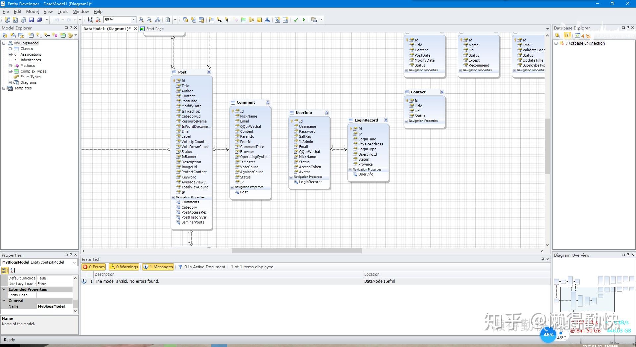Select the alphabetical sort icon in Properties panel
This screenshot has width=636, height=347.
(x=13, y=271)
